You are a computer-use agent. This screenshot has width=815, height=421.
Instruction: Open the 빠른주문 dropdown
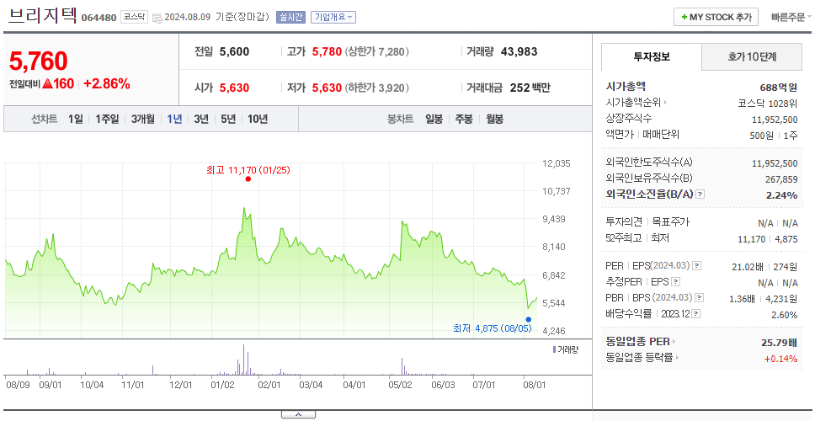(791, 17)
